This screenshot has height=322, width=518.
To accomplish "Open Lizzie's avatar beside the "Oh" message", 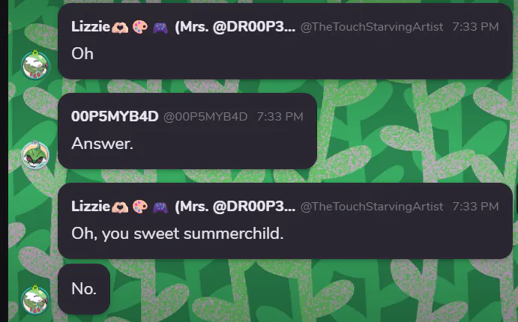I will click(35, 65).
